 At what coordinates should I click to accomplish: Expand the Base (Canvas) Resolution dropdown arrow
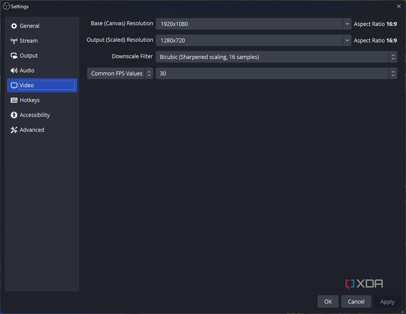pyautogui.click(x=347, y=24)
